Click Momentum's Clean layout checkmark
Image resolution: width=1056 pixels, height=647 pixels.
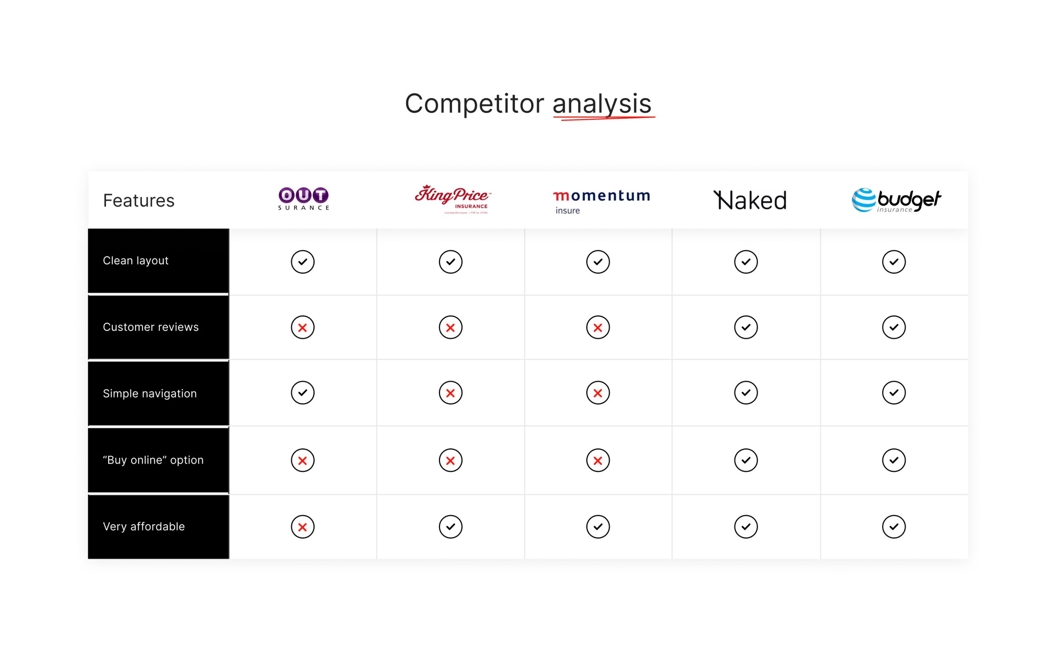(x=598, y=262)
